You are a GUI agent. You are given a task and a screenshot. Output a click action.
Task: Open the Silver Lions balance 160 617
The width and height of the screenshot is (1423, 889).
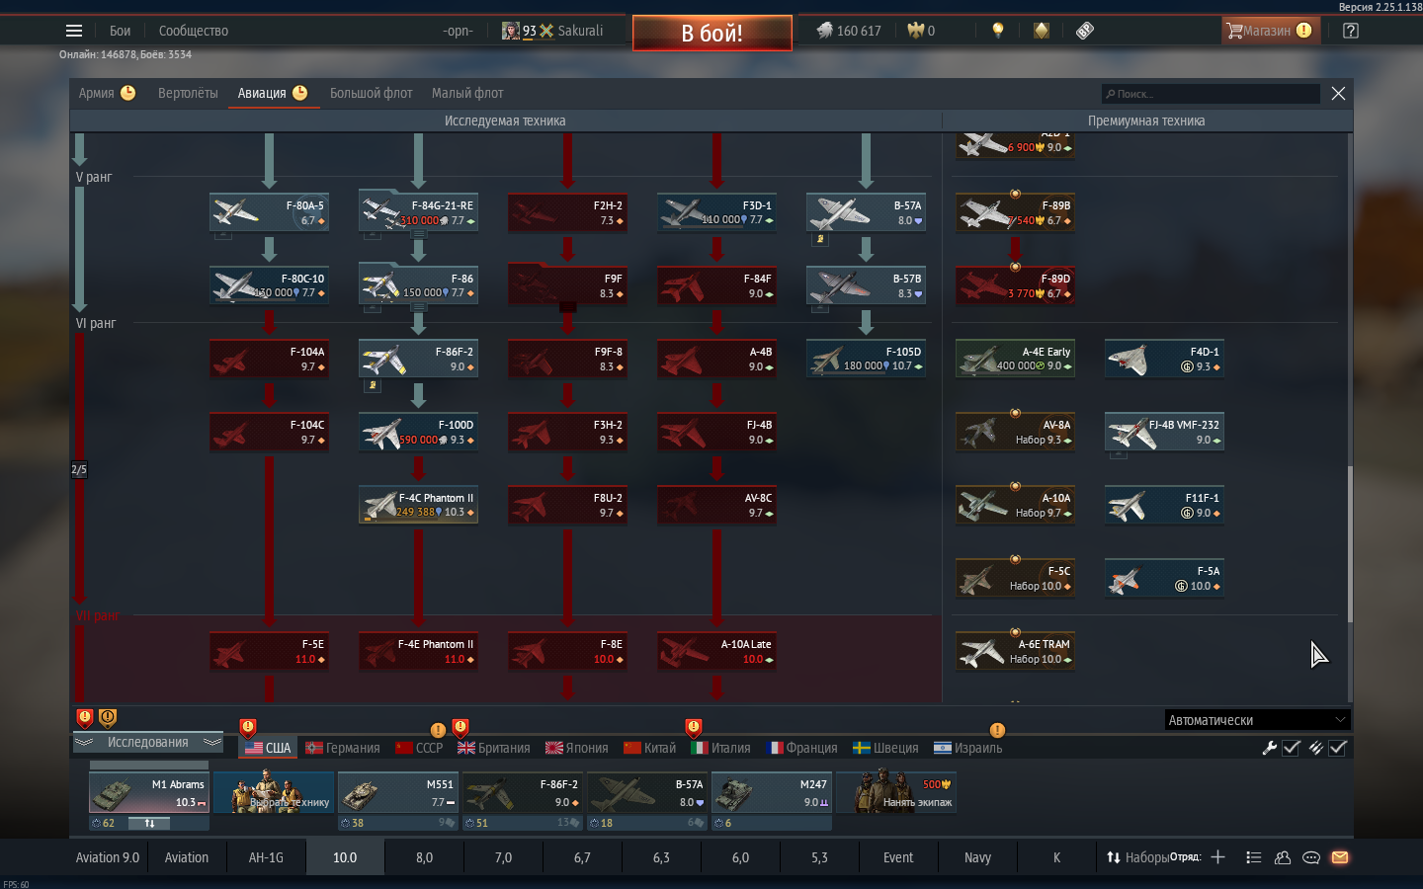pos(849,31)
